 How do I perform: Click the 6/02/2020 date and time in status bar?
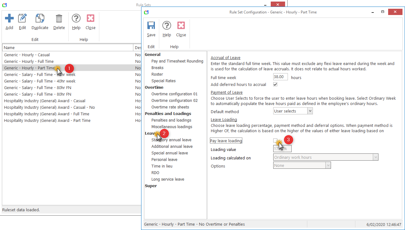coord(383,224)
